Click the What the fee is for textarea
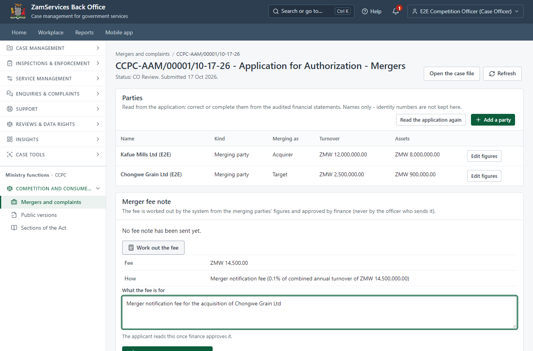 click(320, 312)
